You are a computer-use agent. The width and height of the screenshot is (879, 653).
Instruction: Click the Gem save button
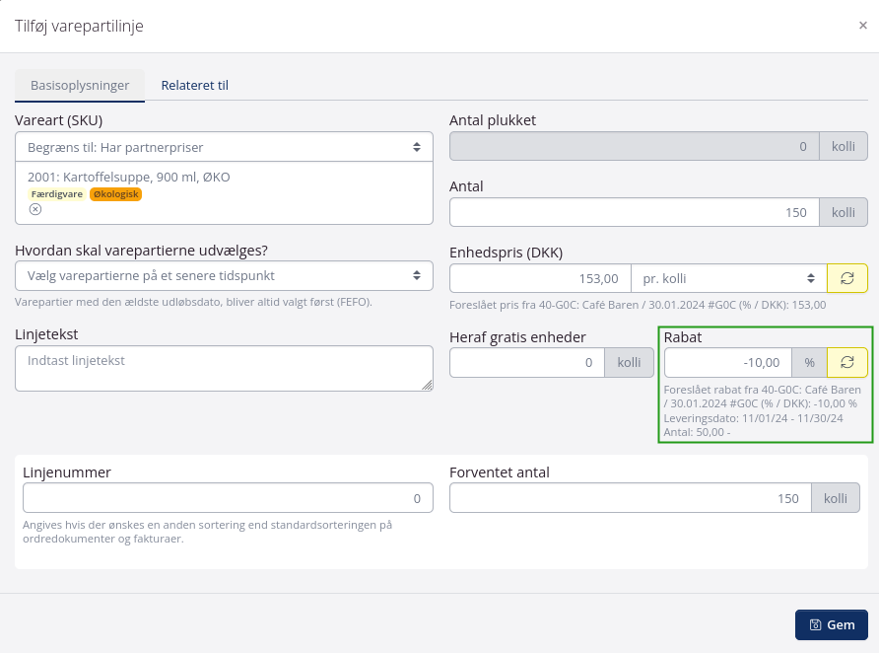[831, 624]
